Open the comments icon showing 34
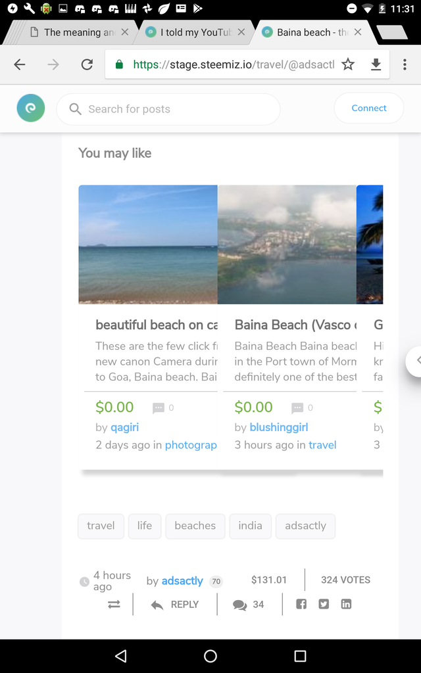This screenshot has height=673, width=421. [249, 605]
